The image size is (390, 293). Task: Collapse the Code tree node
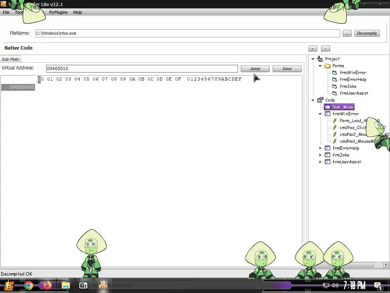(313, 100)
